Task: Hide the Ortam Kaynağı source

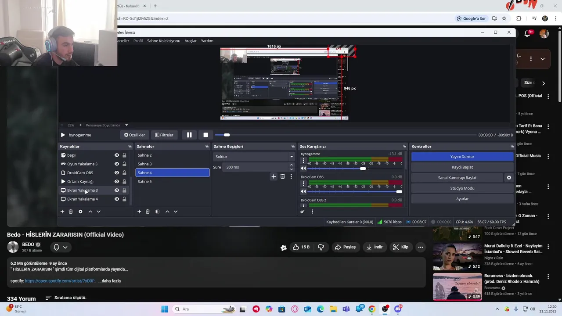Action: point(117,181)
